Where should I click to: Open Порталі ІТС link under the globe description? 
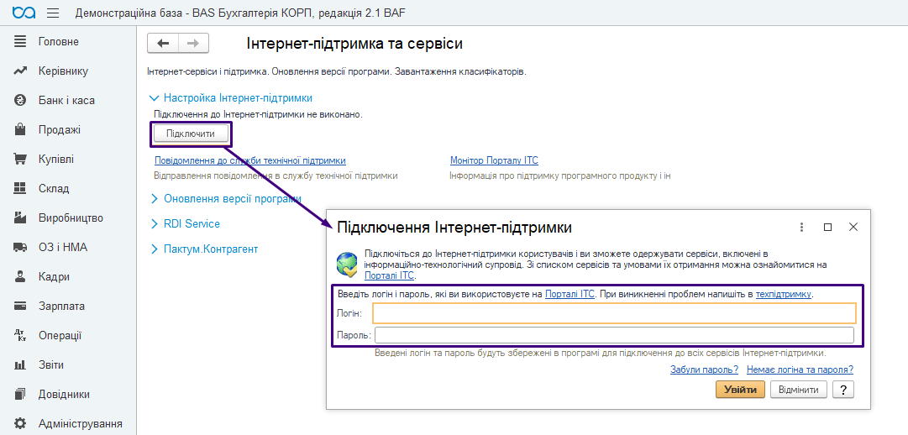pos(389,275)
